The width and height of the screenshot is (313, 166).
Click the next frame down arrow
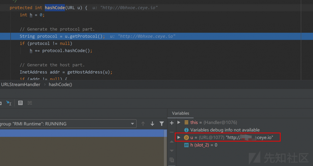point(152,124)
